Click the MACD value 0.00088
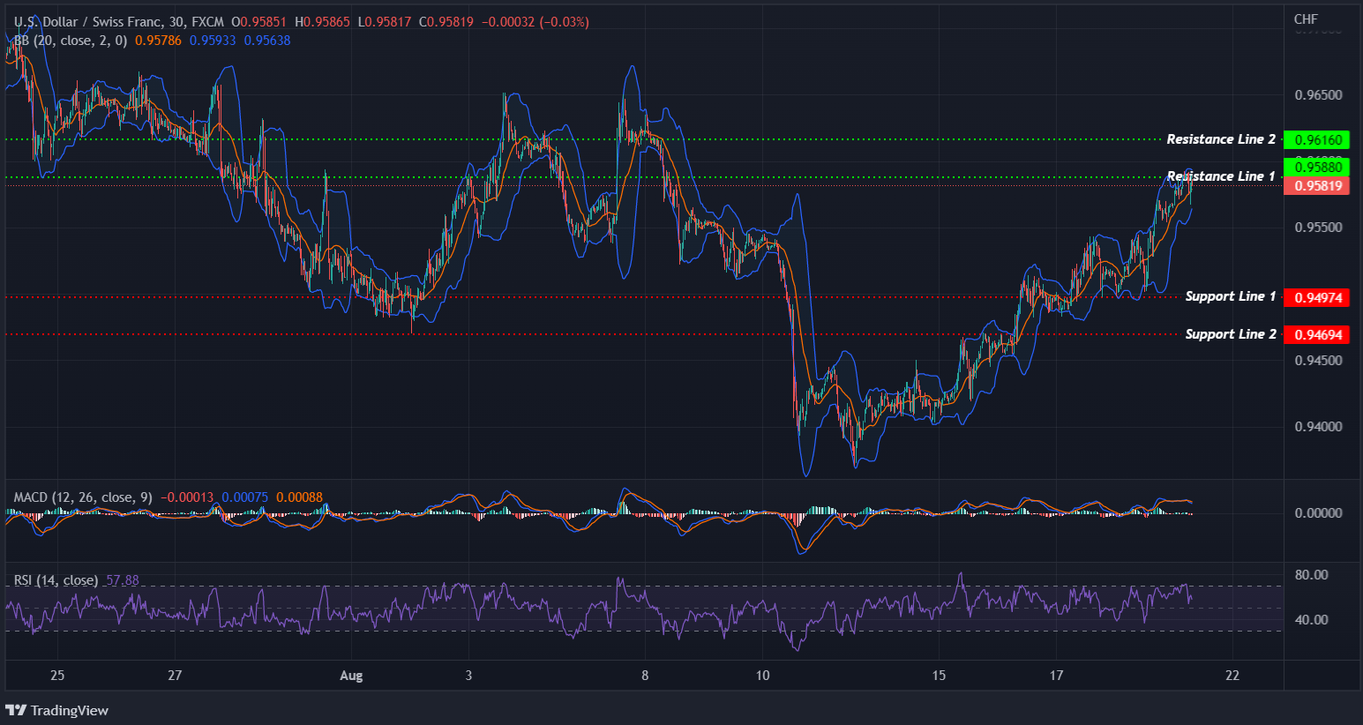1363x725 pixels. tap(300, 497)
